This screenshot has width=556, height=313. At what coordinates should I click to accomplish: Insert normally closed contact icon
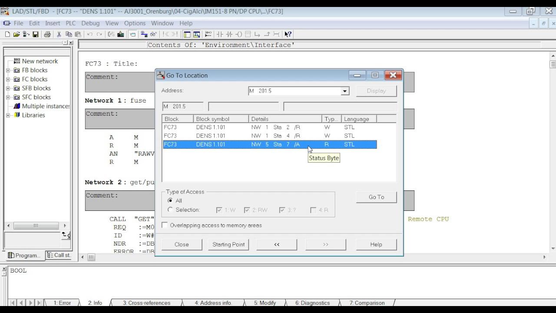(229, 34)
